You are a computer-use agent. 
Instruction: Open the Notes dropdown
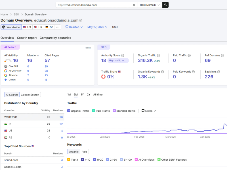(x=149, y=111)
